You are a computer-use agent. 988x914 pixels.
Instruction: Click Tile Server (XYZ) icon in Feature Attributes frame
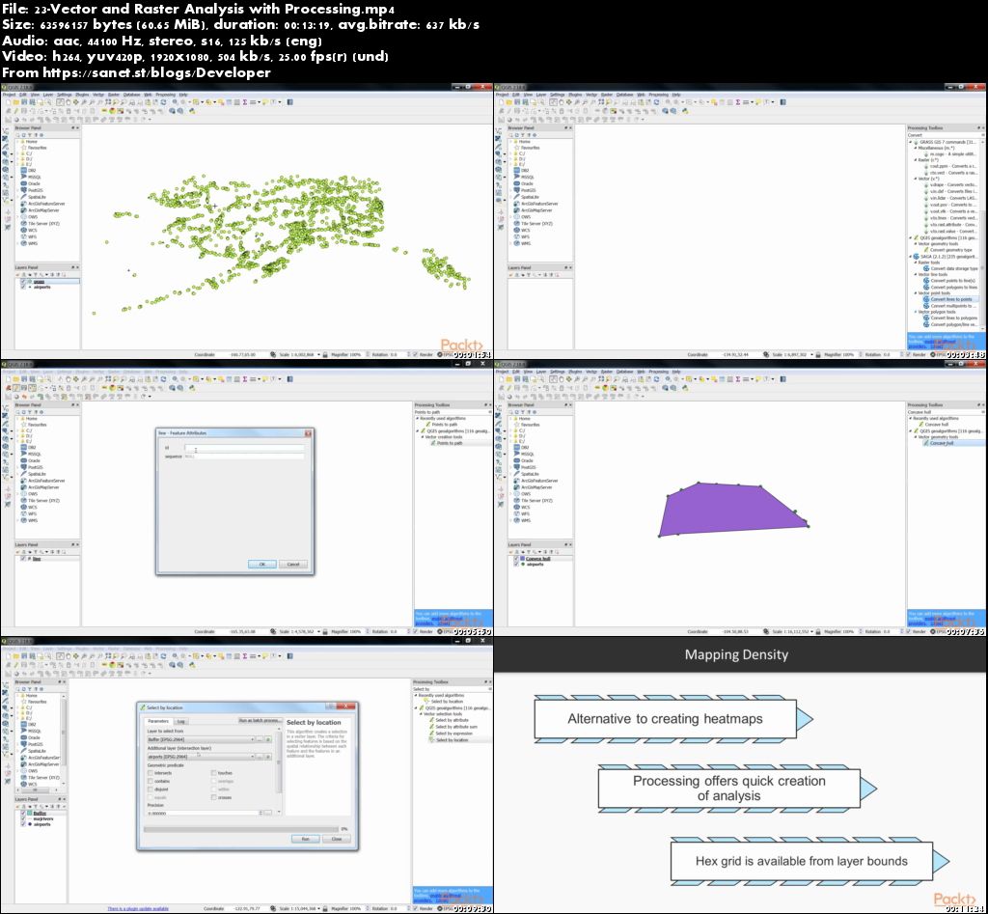pos(24,501)
